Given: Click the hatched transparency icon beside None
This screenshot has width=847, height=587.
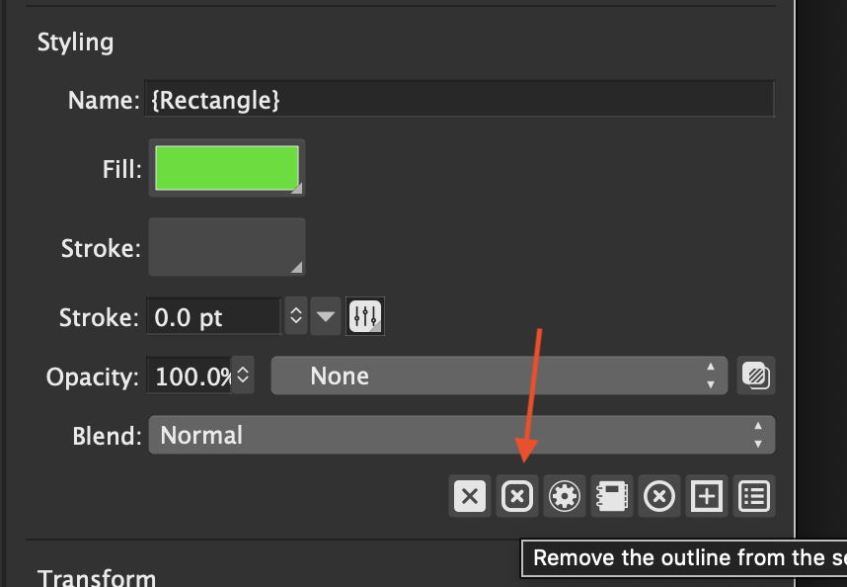Looking at the screenshot, I should tap(756, 377).
